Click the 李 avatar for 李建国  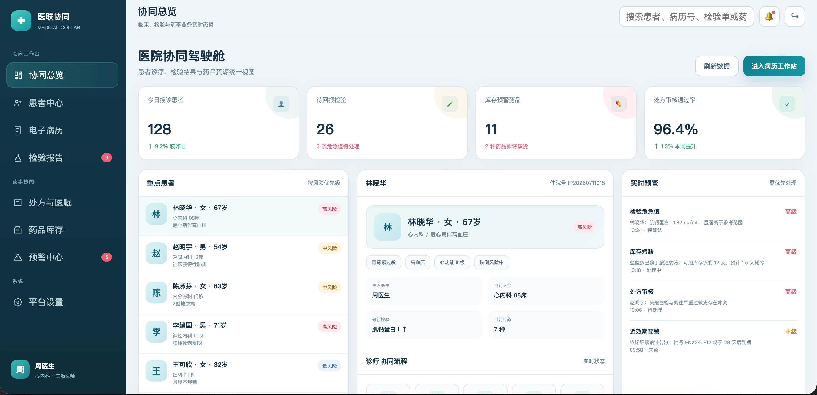tap(156, 331)
